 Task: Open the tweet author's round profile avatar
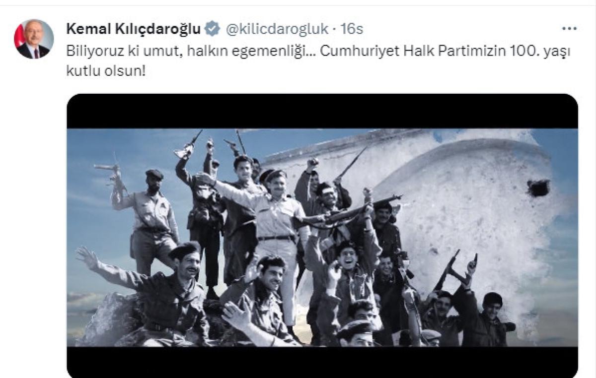pyautogui.click(x=34, y=39)
